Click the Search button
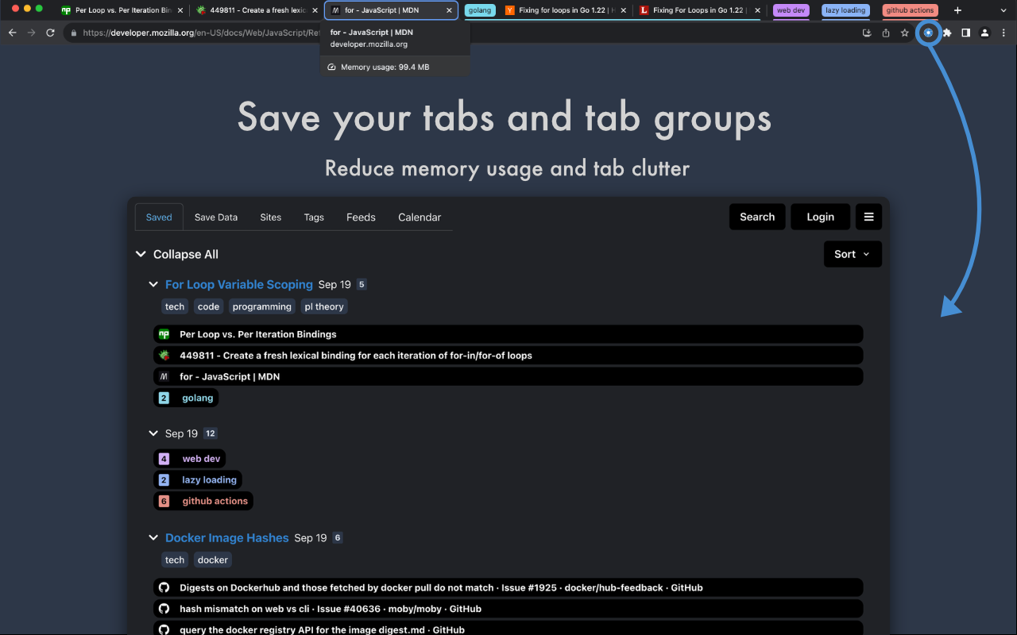The height and width of the screenshot is (635, 1017). click(x=757, y=217)
